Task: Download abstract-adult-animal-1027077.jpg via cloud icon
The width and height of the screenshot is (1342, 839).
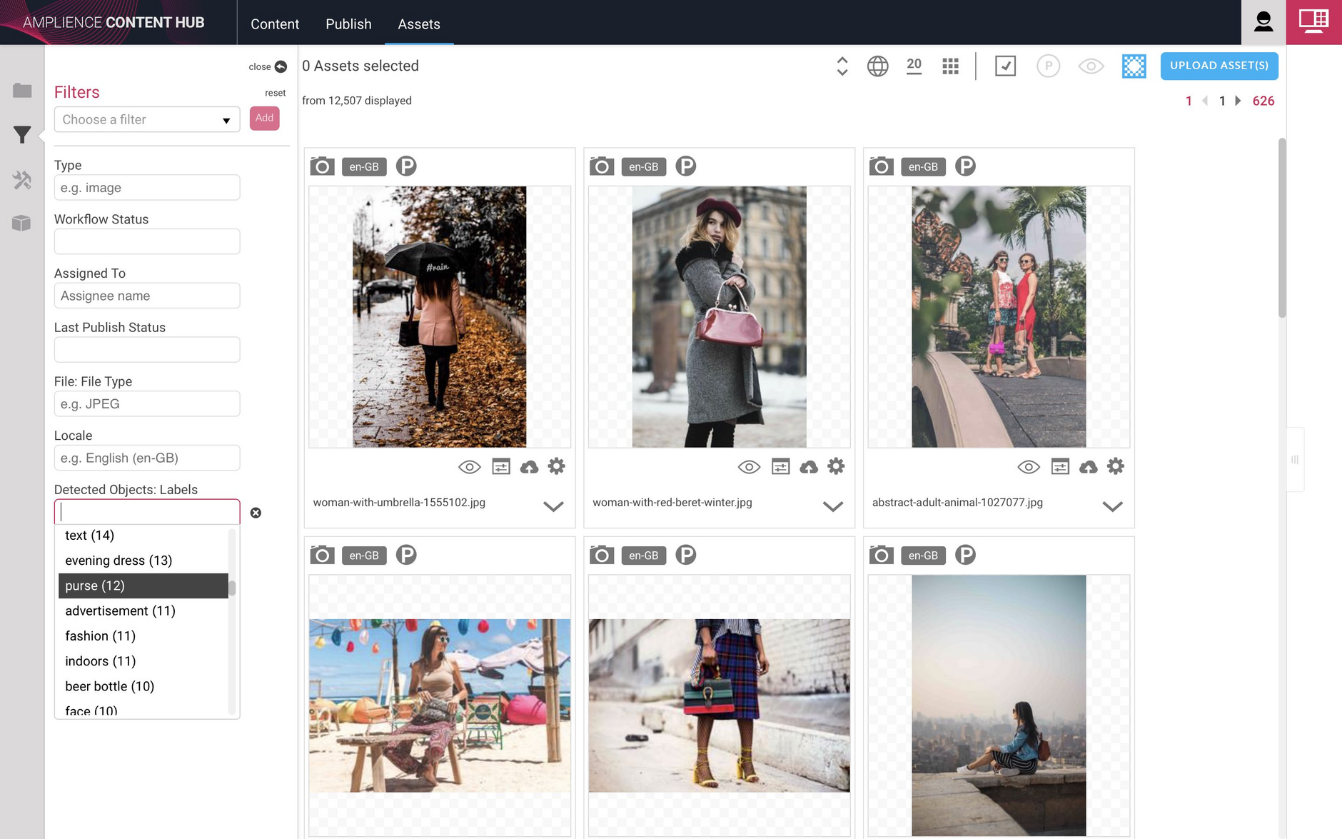Action: coord(1088,467)
